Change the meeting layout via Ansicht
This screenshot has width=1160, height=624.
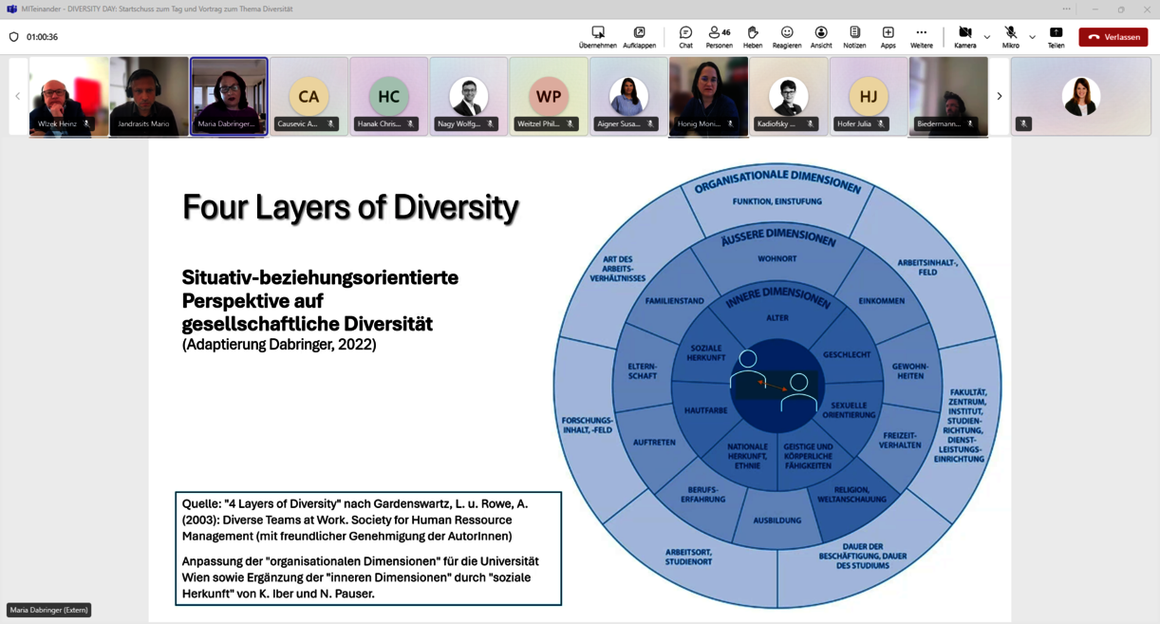pos(820,36)
